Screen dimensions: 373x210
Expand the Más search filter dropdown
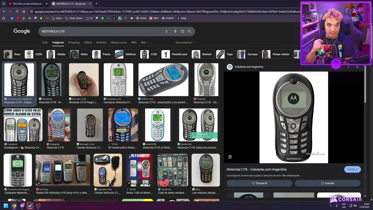145,43
